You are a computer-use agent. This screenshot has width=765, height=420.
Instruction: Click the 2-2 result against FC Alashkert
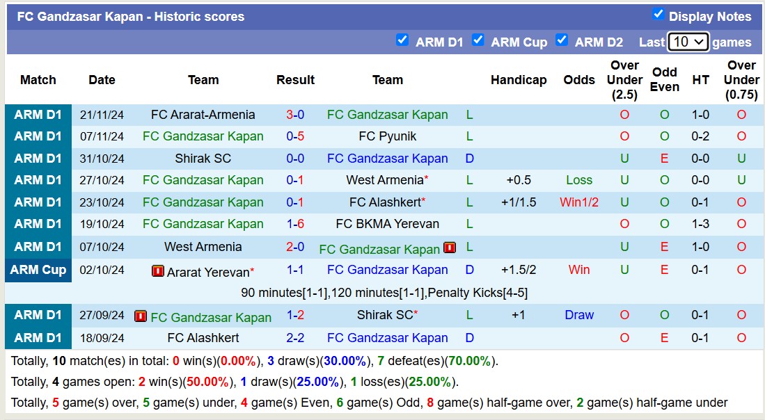295,338
